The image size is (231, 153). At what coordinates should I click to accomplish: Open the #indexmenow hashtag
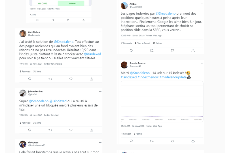pyautogui.click(x=148, y=77)
